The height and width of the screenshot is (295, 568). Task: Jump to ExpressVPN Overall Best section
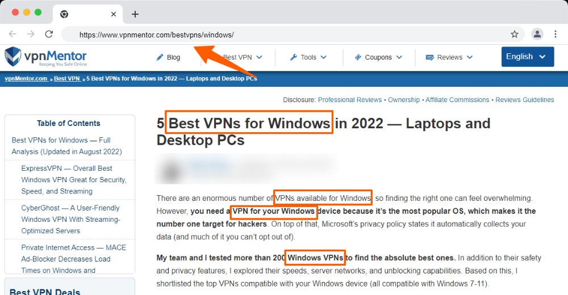[x=74, y=179]
